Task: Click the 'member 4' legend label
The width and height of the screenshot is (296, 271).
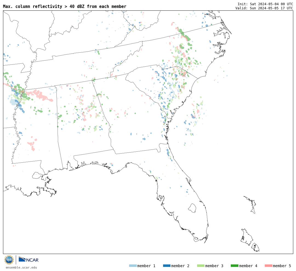Action: pyautogui.click(x=248, y=266)
